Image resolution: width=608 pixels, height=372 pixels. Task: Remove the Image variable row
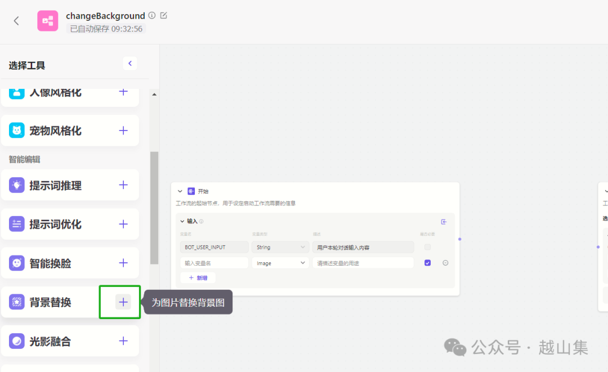click(445, 263)
